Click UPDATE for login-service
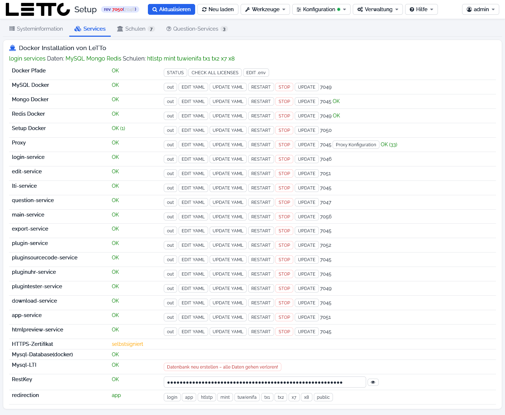Viewport: 505px width, 415px height. pyautogui.click(x=307, y=159)
